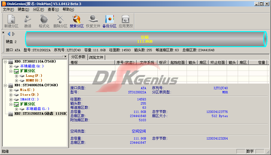The width and height of the screenshot is (271, 155).
Task: Expand the 本地磁盘 (L:) tree node
Action: (x=16, y=109)
